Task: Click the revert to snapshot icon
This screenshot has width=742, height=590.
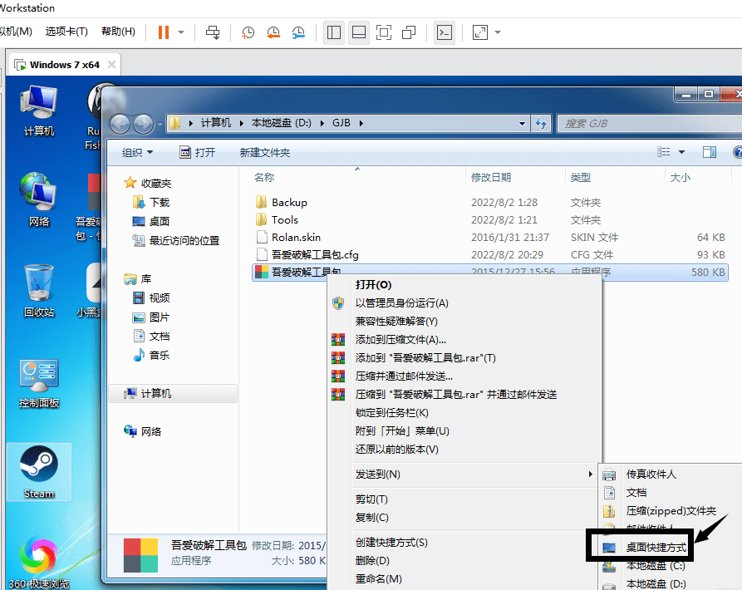Action: [x=273, y=32]
